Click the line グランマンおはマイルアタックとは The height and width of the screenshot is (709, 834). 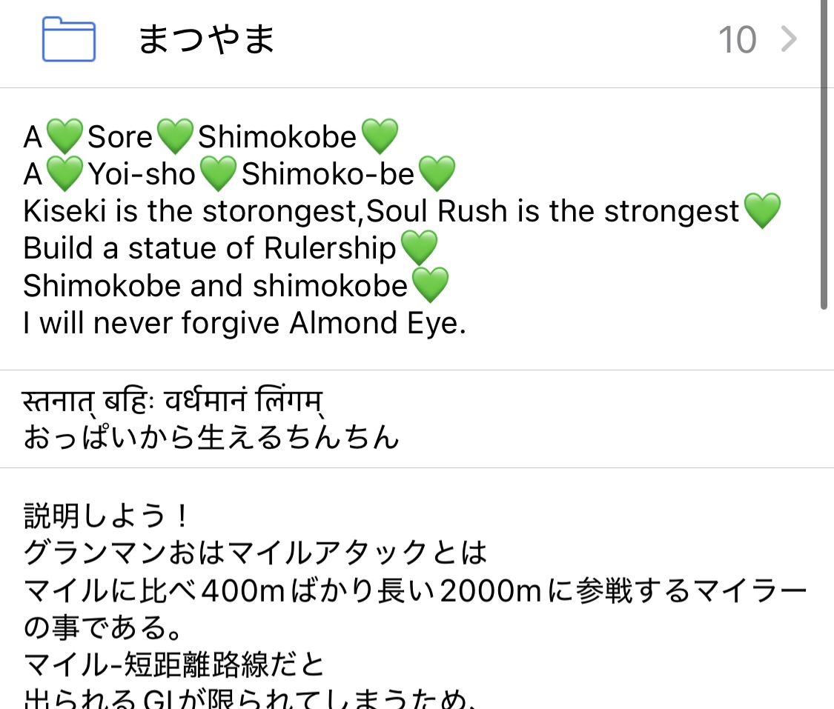point(255,553)
